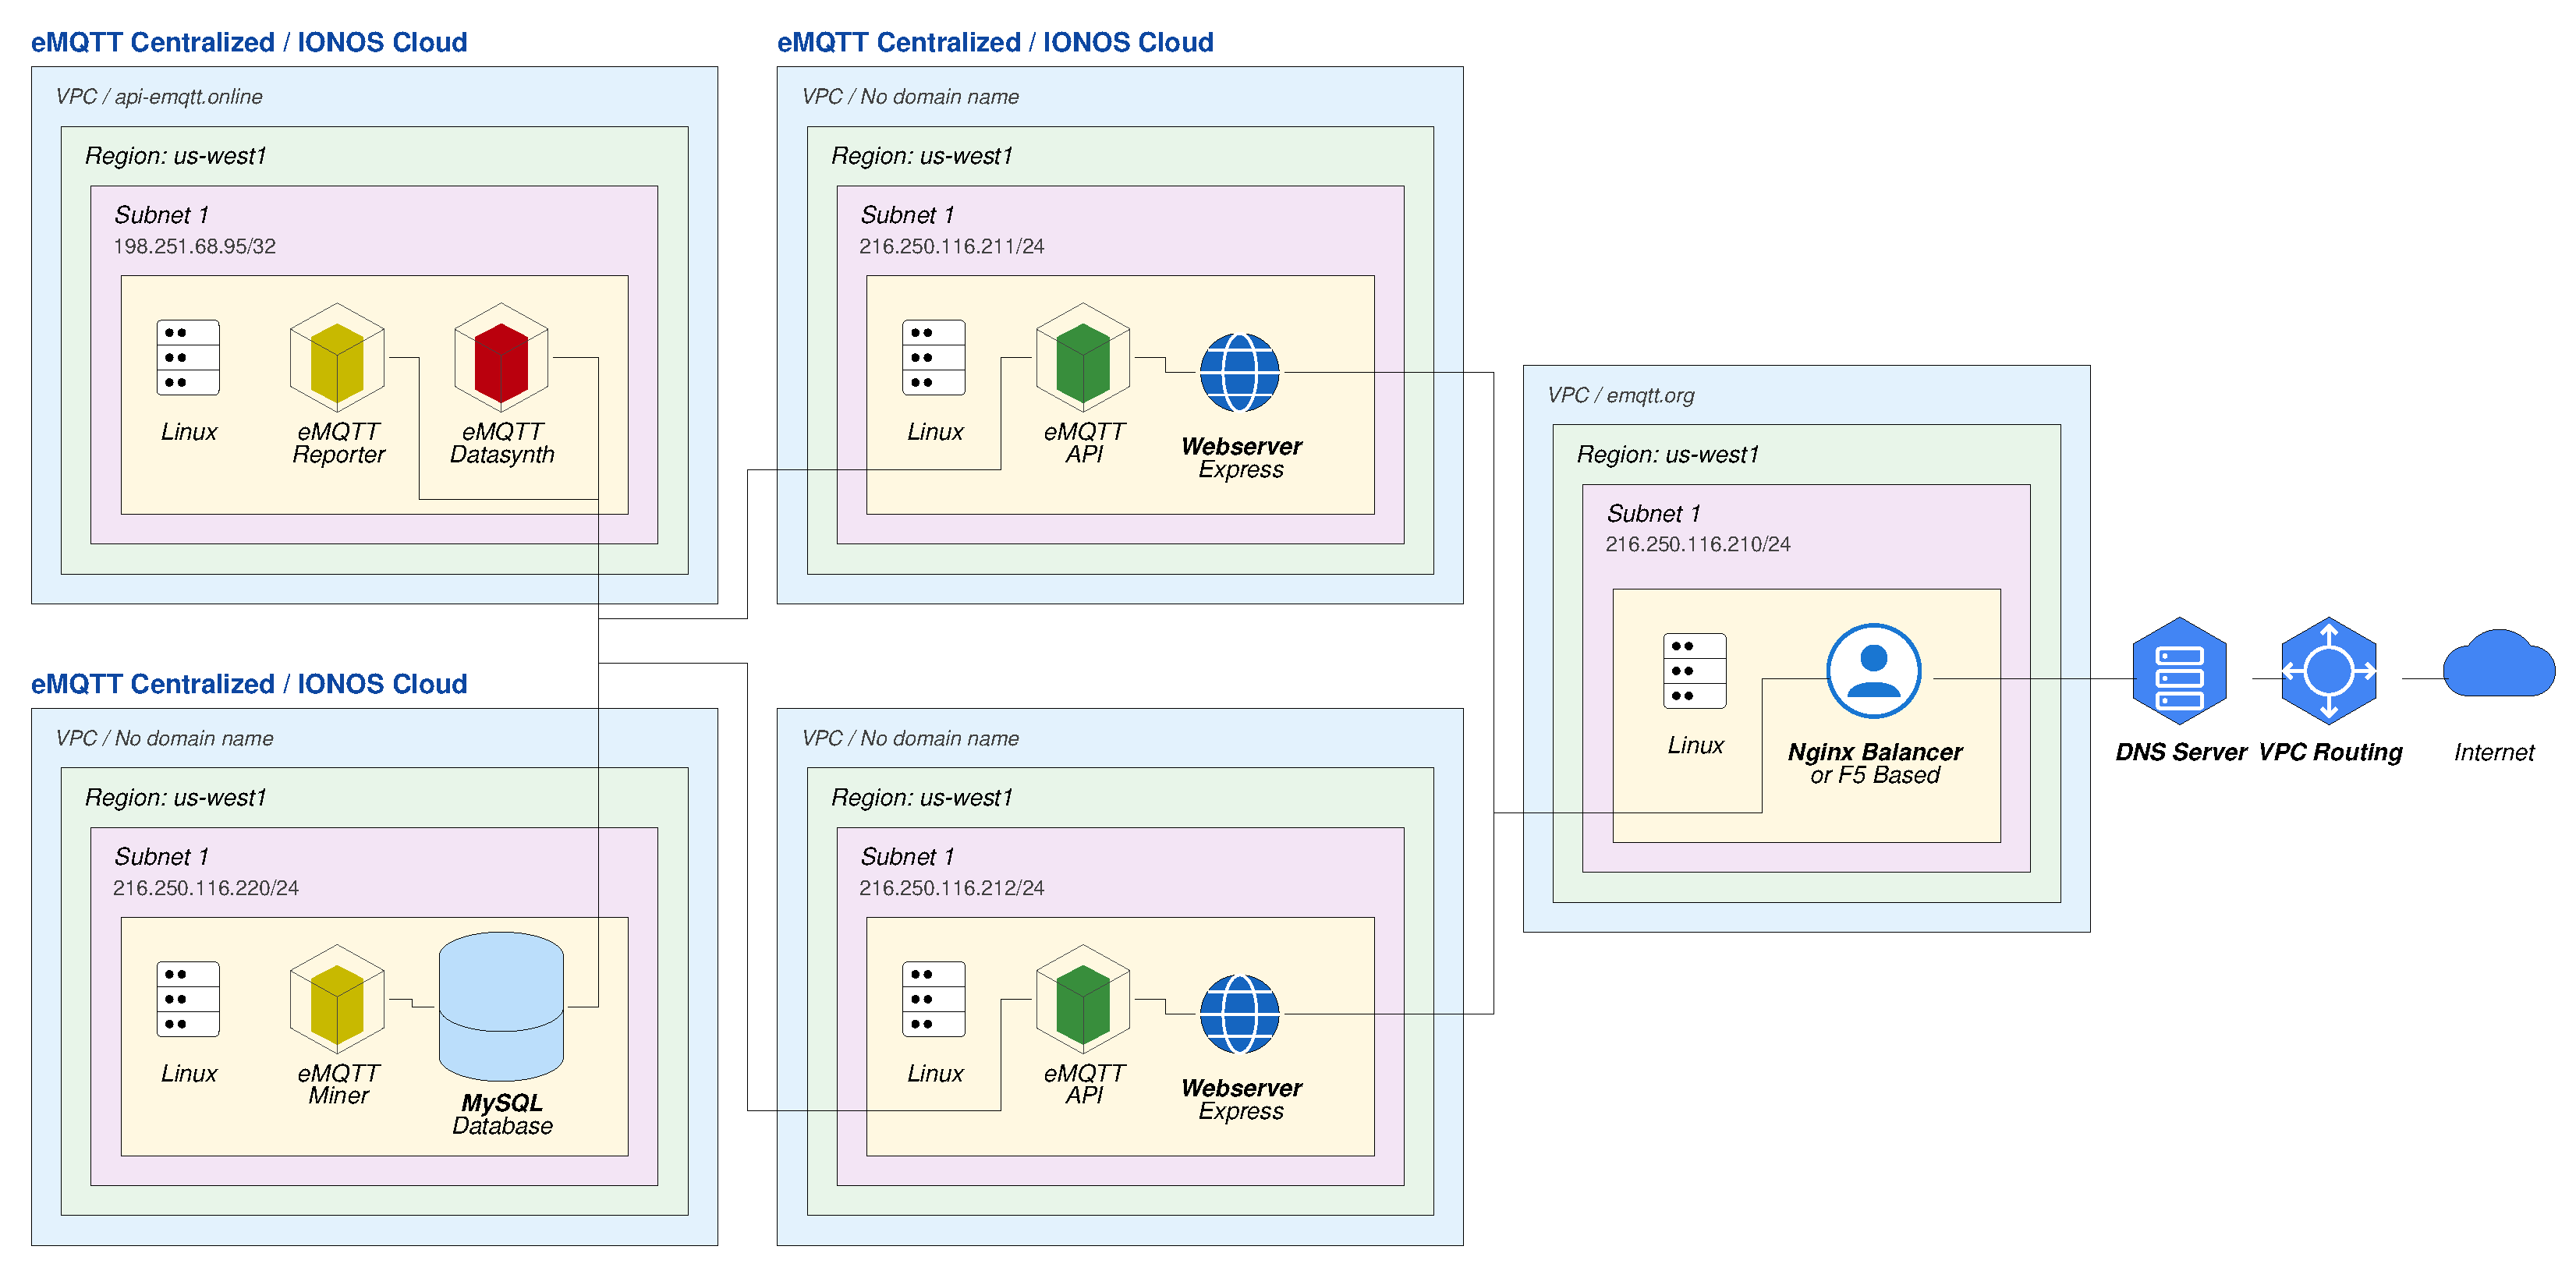The width and height of the screenshot is (2576, 1271).
Task: Click the 'Region: us-west1' label in the emqtt.org VPC
Action: pyautogui.click(x=1668, y=454)
